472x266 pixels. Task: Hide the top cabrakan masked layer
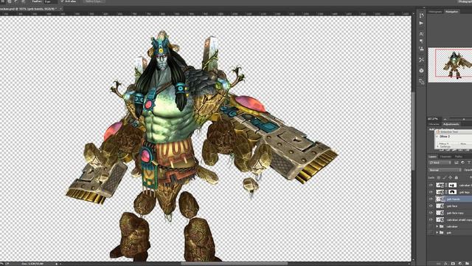click(431, 185)
